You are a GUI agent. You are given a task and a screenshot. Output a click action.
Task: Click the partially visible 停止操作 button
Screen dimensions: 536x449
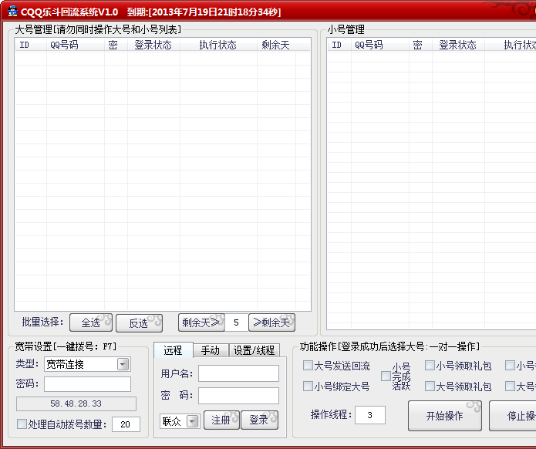(x=512, y=416)
